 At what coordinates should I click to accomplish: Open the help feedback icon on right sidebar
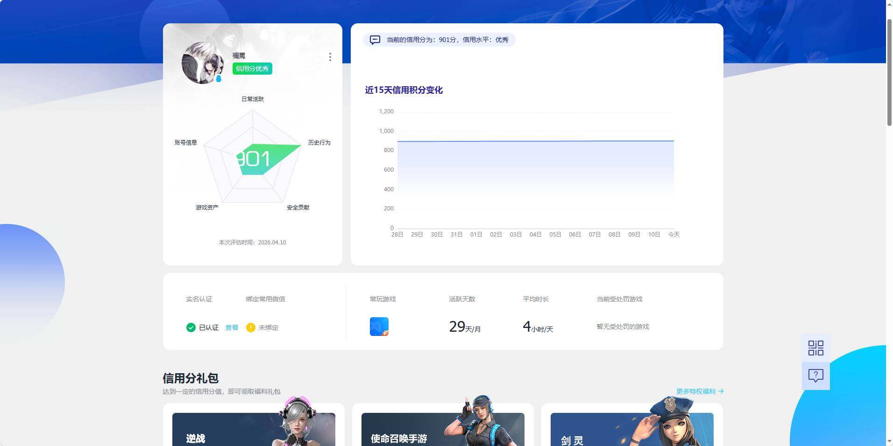[816, 376]
